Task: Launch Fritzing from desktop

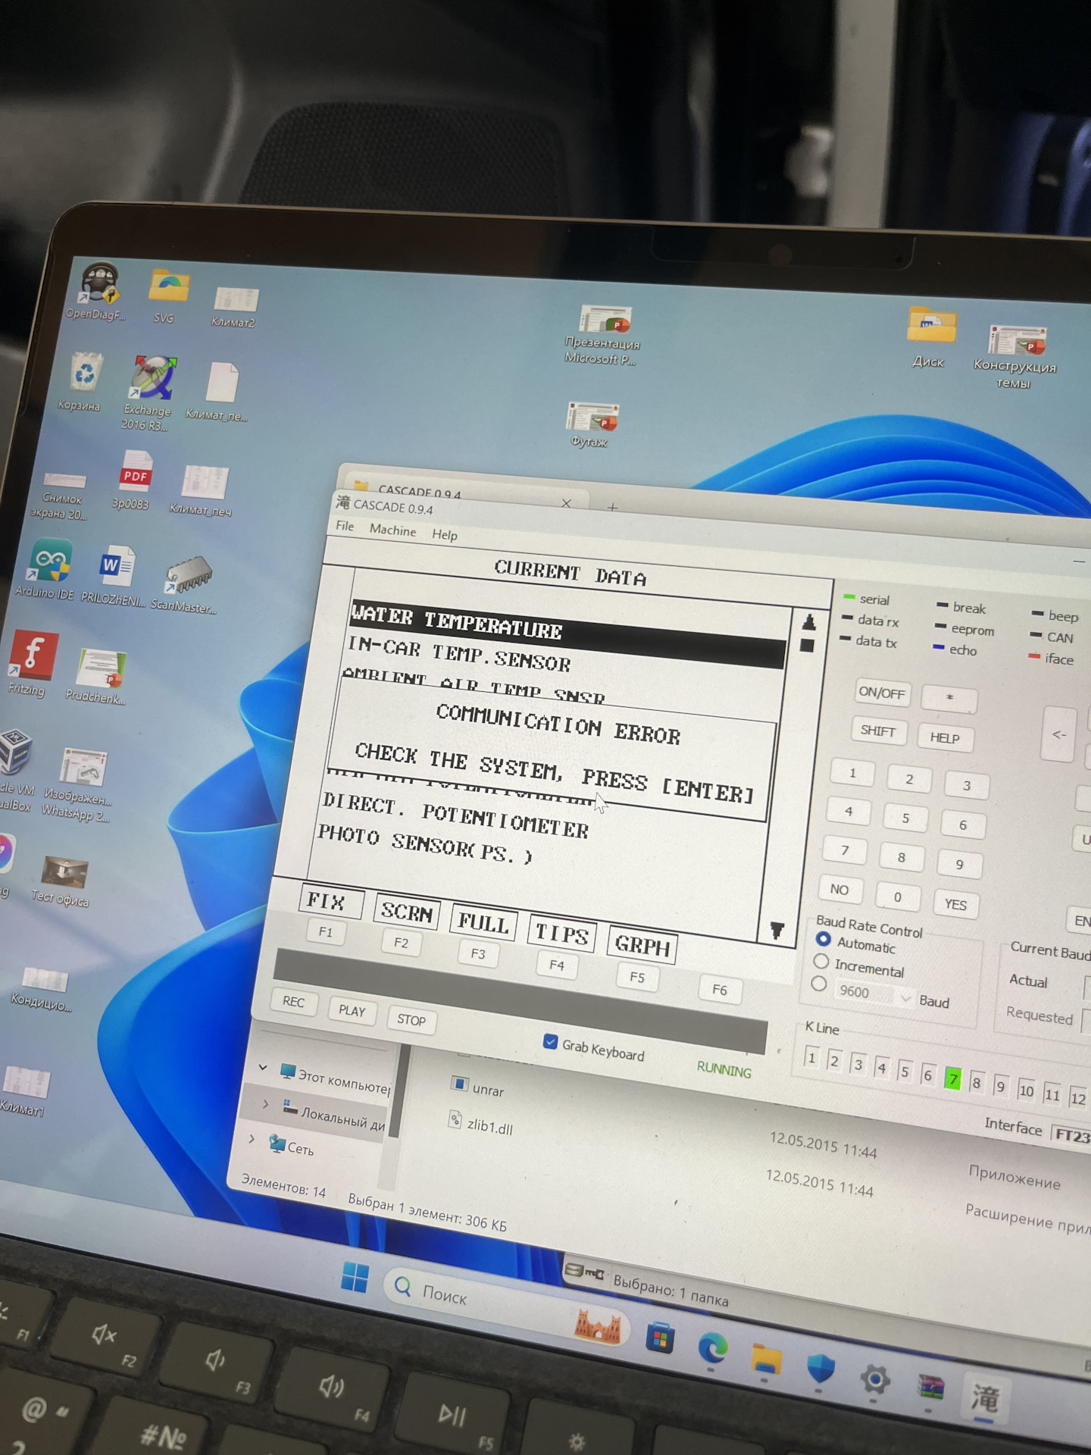Action: [x=30, y=665]
